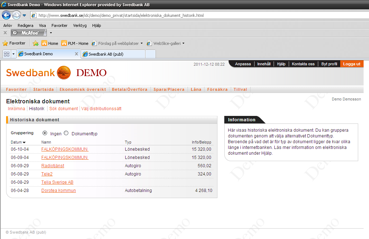
Task: Open the Home favorite link
Action: 50,43
